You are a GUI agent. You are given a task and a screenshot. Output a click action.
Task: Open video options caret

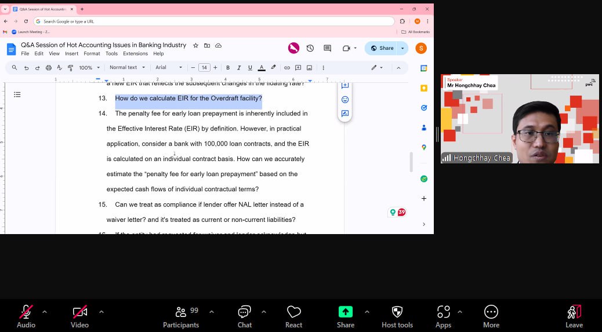coord(101,312)
